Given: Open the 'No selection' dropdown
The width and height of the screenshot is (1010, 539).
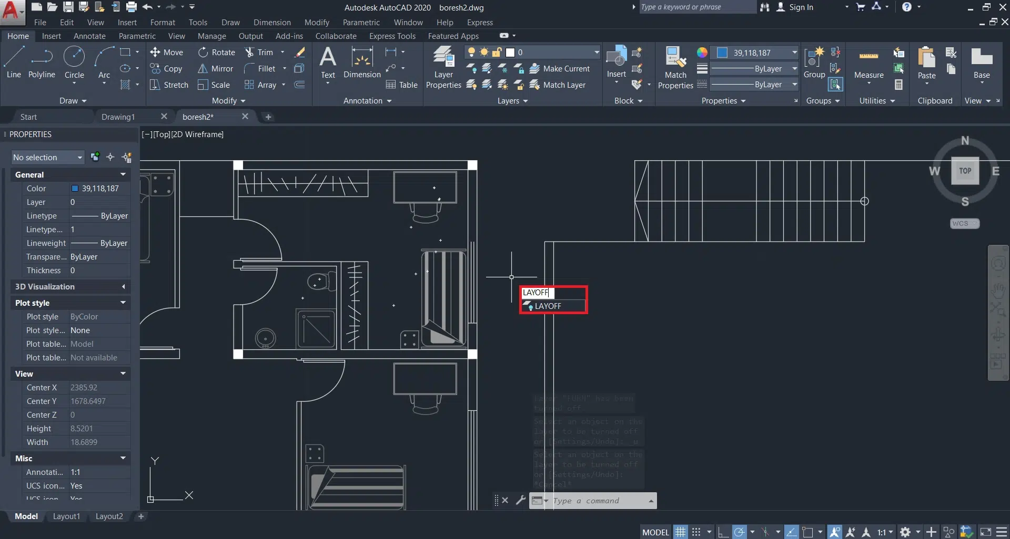Looking at the screenshot, I should 47,158.
